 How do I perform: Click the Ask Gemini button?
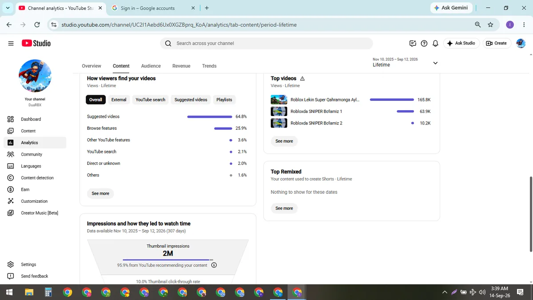pyautogui.click(x=451, y=8)
